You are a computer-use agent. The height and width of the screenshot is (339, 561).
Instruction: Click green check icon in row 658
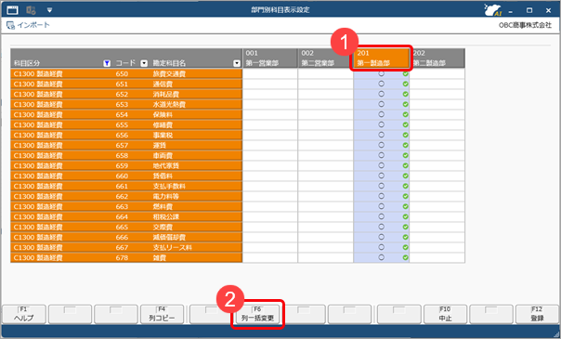click(x=405, y=155)
